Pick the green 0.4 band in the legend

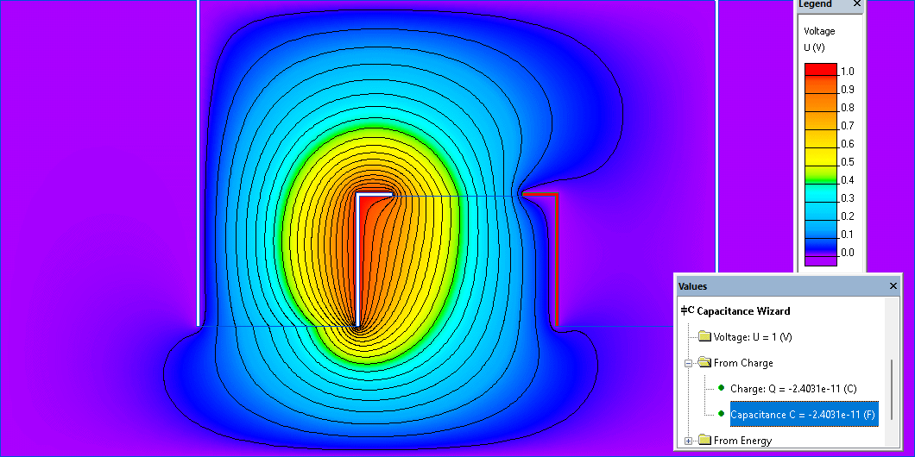tap(820, 175)
